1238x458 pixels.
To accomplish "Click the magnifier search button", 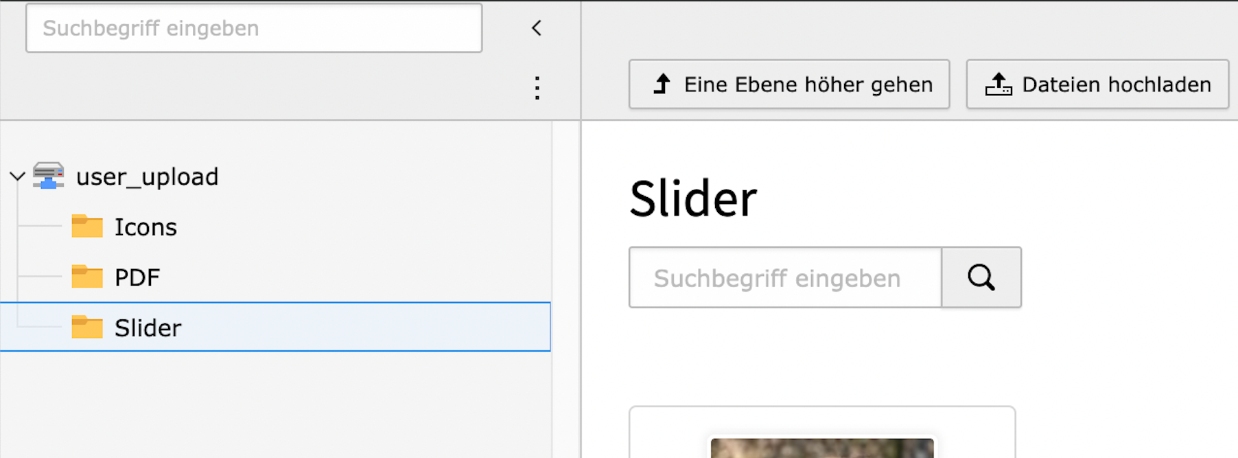I will 981,277.
